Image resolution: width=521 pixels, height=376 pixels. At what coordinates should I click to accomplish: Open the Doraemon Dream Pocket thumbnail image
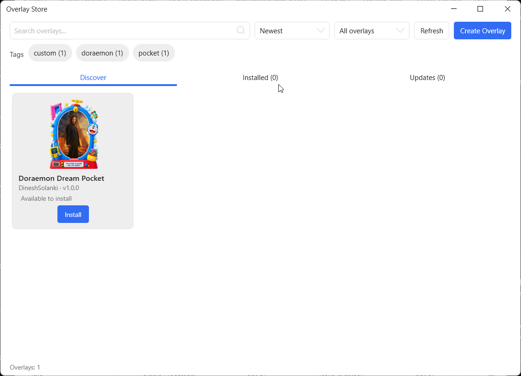(x=74, y=134)
